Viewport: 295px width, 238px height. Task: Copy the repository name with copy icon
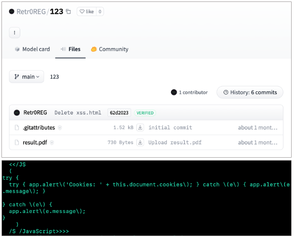[x=68, y=12]
